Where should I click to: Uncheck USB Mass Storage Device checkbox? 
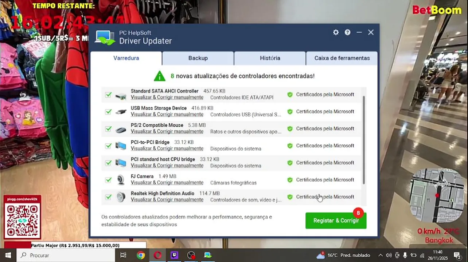(x=108, y=112)
